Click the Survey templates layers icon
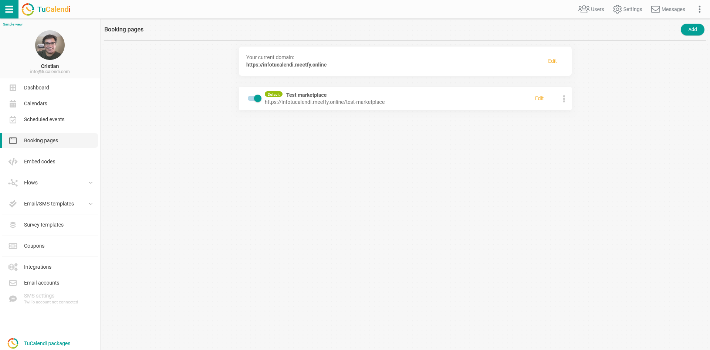Image resolution: width=710 pixels, height=350 pixels. [x=13, y=225]
